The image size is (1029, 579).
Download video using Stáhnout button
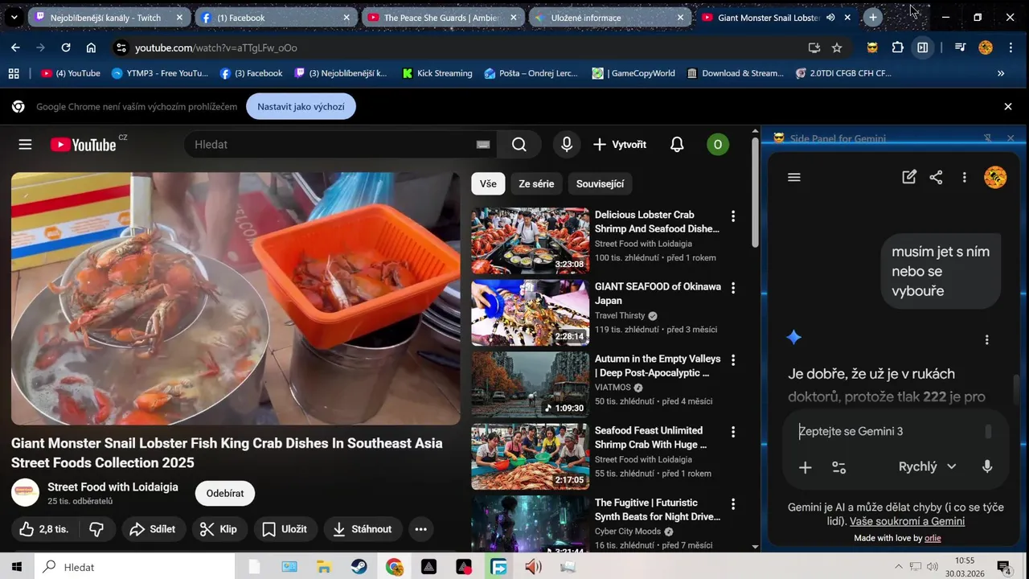(363, 529)
